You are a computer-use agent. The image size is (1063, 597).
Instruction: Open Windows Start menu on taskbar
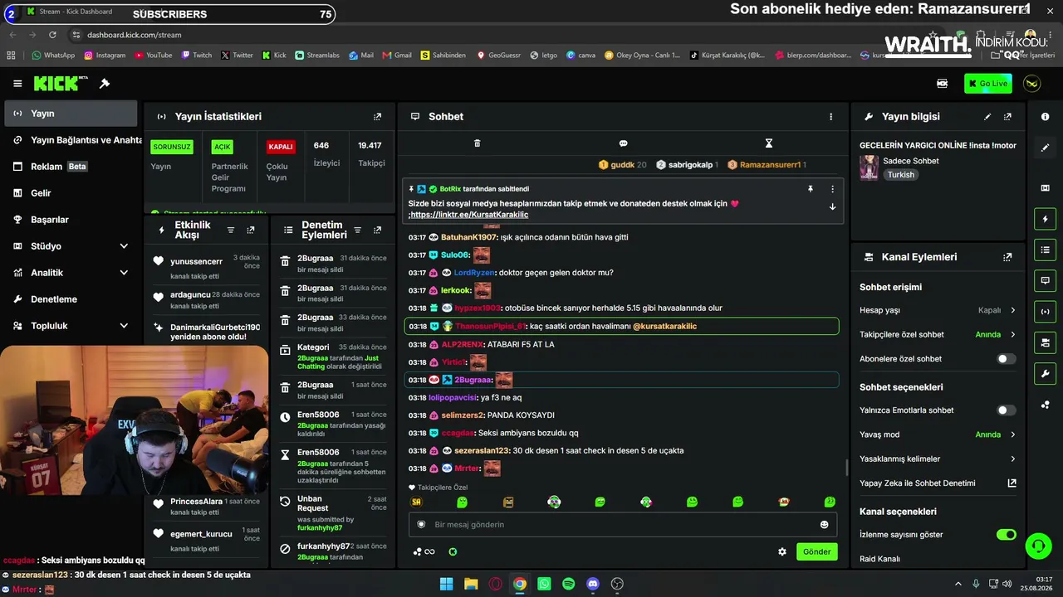(x=446, y=584)
